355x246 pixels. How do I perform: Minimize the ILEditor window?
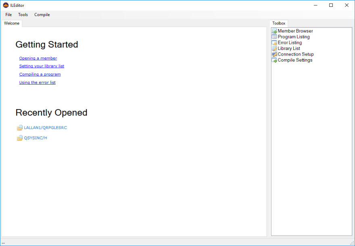point(315,5)
